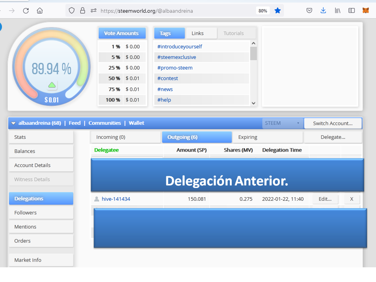Click the Switch Account... button
The height and width of the screenshot is (282, 376).
(x=333, y=123)
